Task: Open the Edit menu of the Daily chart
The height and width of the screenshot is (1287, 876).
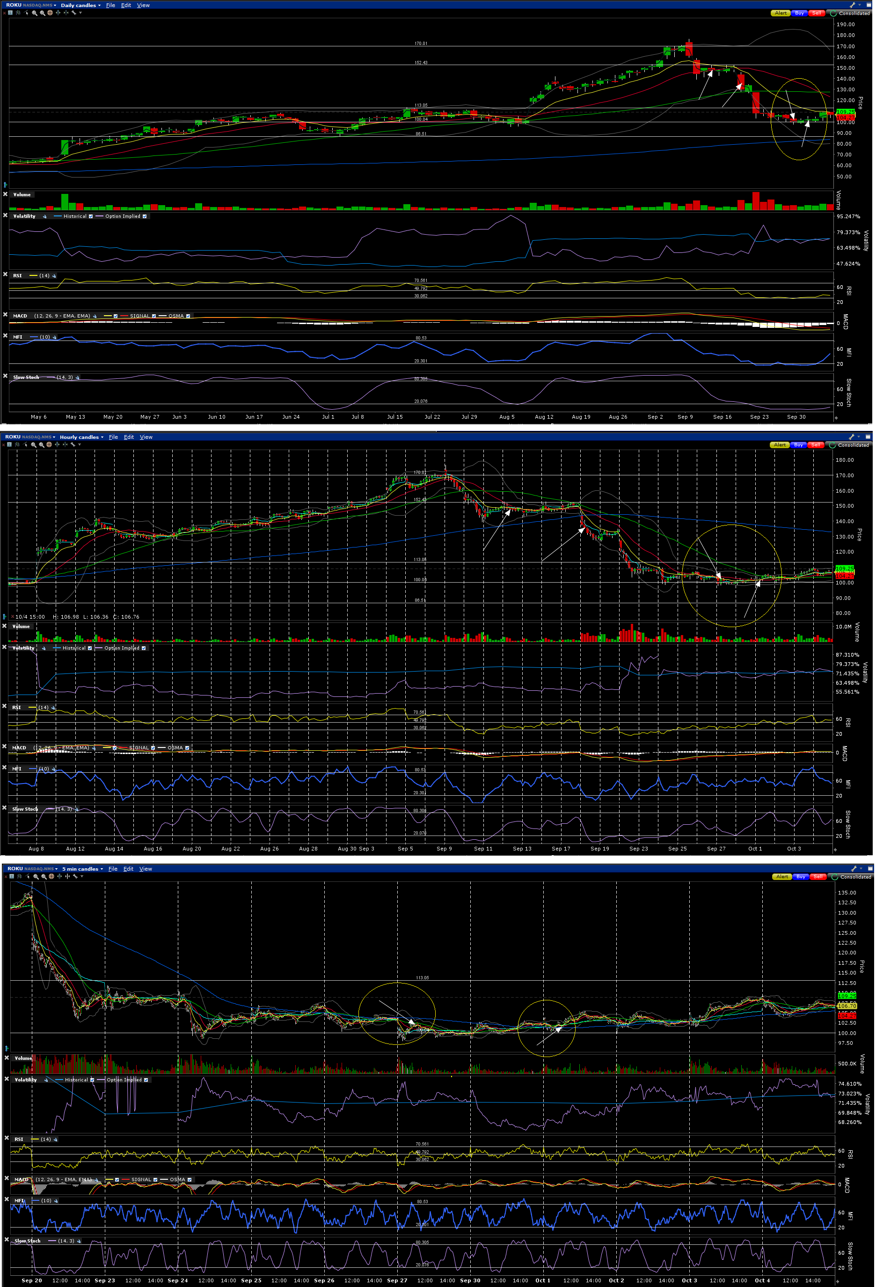Action: click(x=126, y=5)
